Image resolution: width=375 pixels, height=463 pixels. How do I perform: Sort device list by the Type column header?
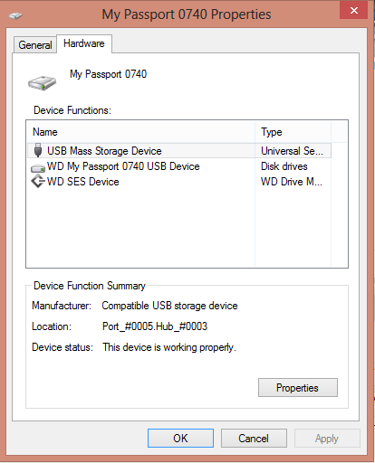pos(293,132)
